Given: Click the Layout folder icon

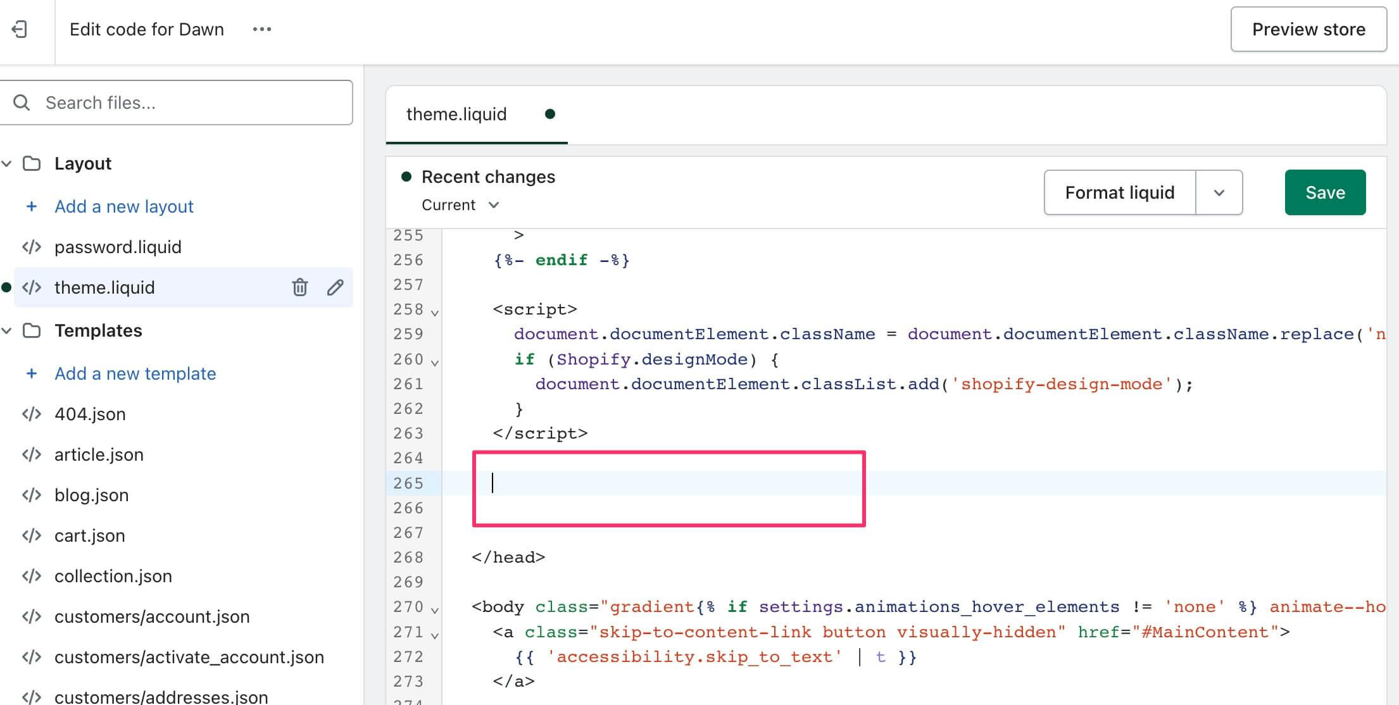Looking at the screenshot, I should (32, 163).
